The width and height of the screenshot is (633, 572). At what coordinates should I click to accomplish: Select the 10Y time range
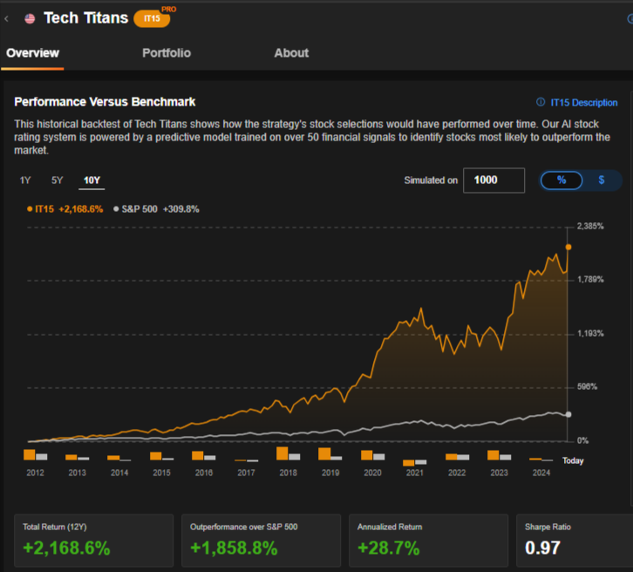coord(92,180)
